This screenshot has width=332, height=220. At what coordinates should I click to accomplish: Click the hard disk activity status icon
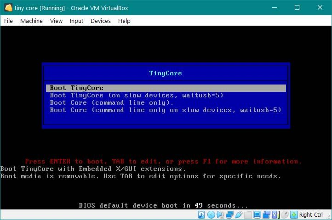[x=201, y=214]
